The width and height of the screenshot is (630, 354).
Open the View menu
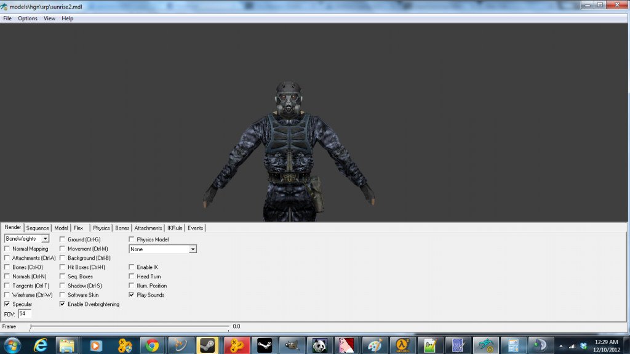click(49, 18)
